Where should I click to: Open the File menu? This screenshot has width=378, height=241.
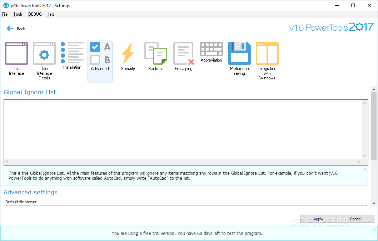tap(5, 14)
